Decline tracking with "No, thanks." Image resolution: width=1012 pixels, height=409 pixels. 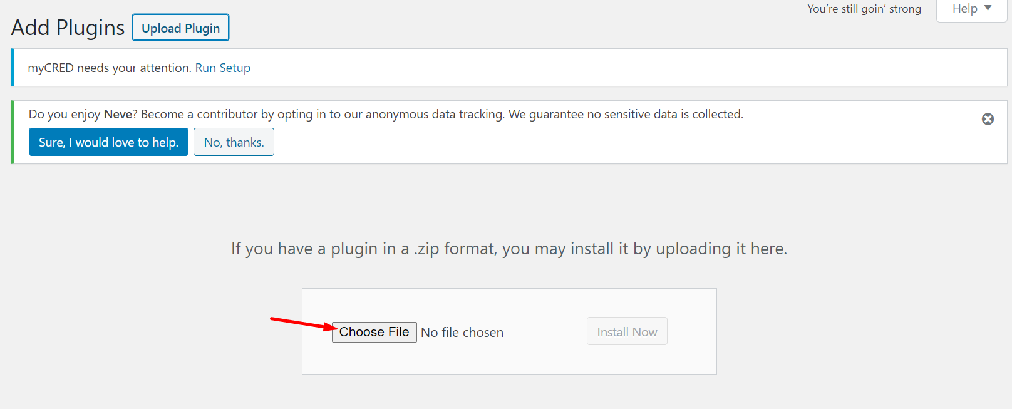234,142
